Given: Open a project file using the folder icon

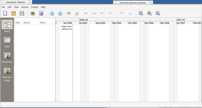Looking at the screenshot, I should pyautogui.click(x=13, y=13).
